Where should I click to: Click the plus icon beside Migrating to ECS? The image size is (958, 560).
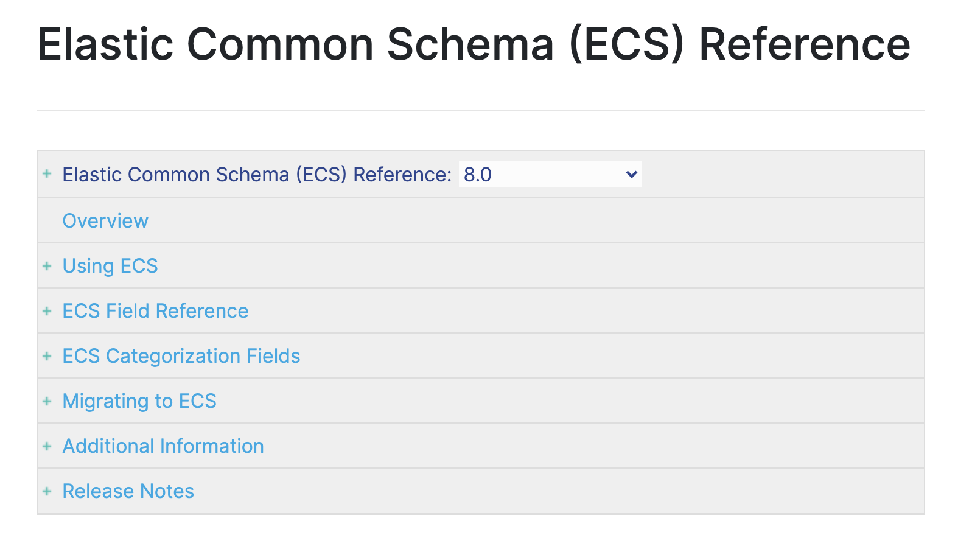(47, 401)
